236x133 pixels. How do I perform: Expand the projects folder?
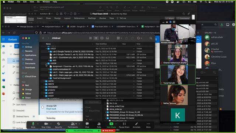[44, 90]
